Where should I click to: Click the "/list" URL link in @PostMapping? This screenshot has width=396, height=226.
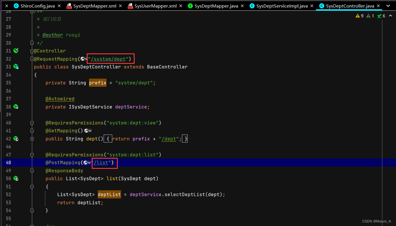pyautogui.click(x=101, y=163)
